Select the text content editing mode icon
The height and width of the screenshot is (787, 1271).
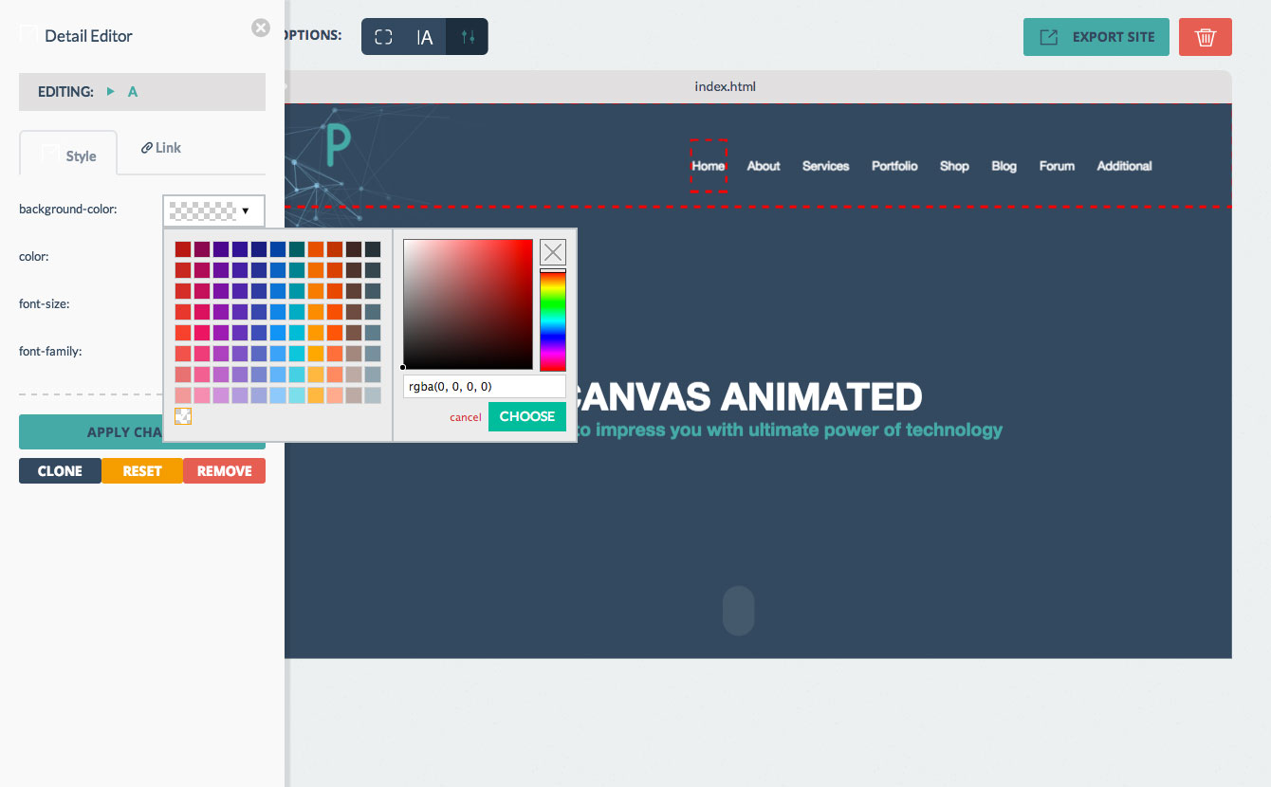425,37
